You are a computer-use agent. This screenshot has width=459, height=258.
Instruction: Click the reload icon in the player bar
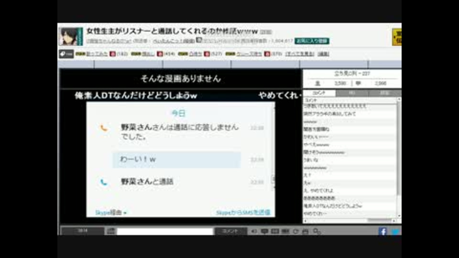pyautogui.click(x=295, y=231)
